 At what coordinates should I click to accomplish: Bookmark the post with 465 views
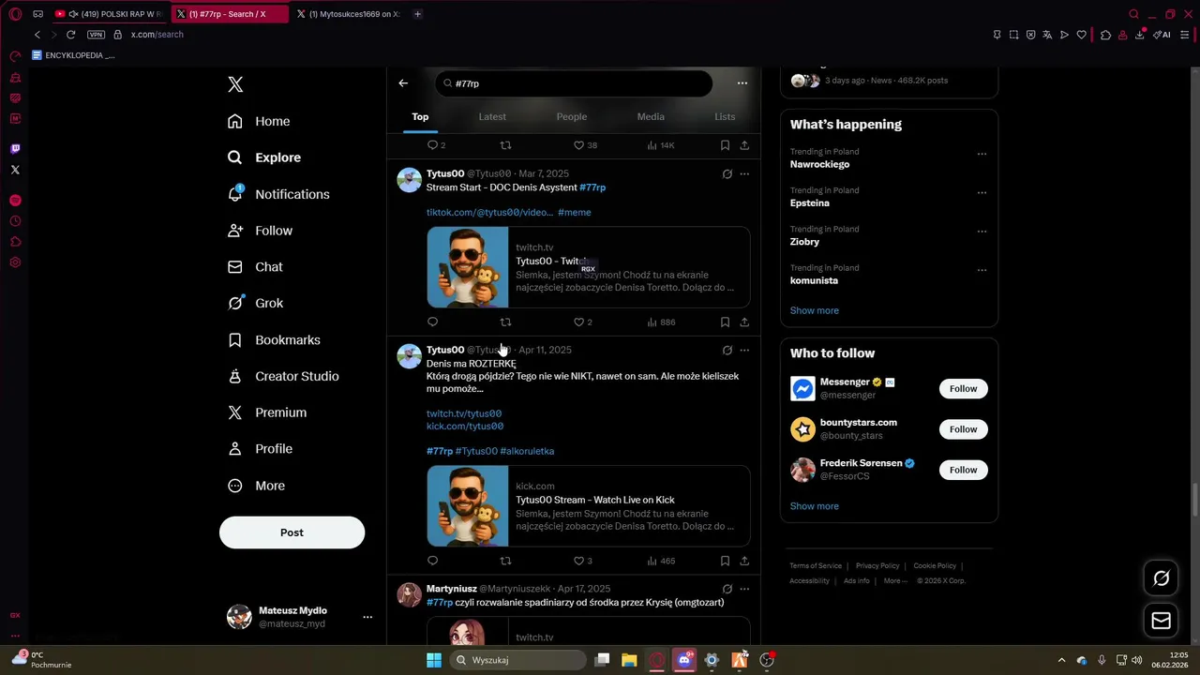725,562
